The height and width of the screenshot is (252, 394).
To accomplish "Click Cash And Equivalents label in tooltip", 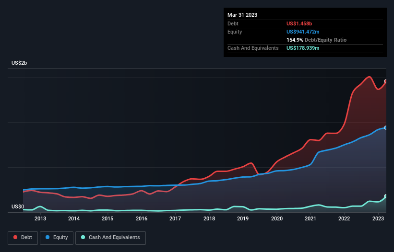I will [x=253, y=48].
